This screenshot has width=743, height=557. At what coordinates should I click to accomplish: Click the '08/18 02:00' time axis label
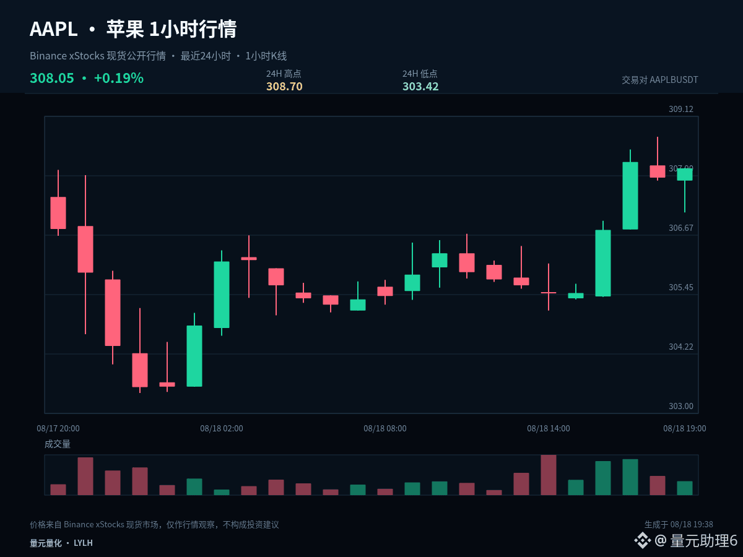[x=222, y=428]
